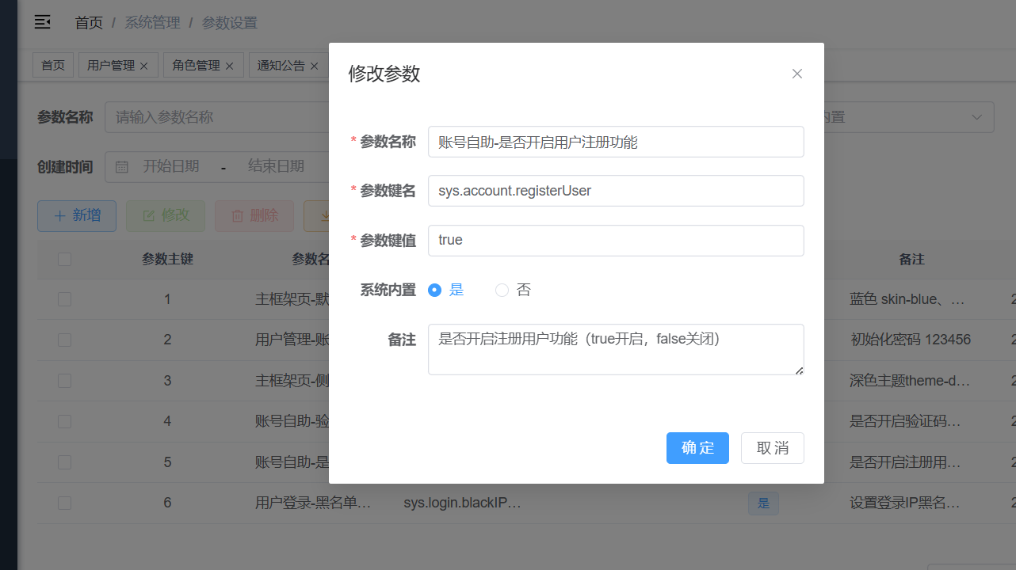Select 否 radio for 系统内置

pyautogui.click(x=502, y=291)
